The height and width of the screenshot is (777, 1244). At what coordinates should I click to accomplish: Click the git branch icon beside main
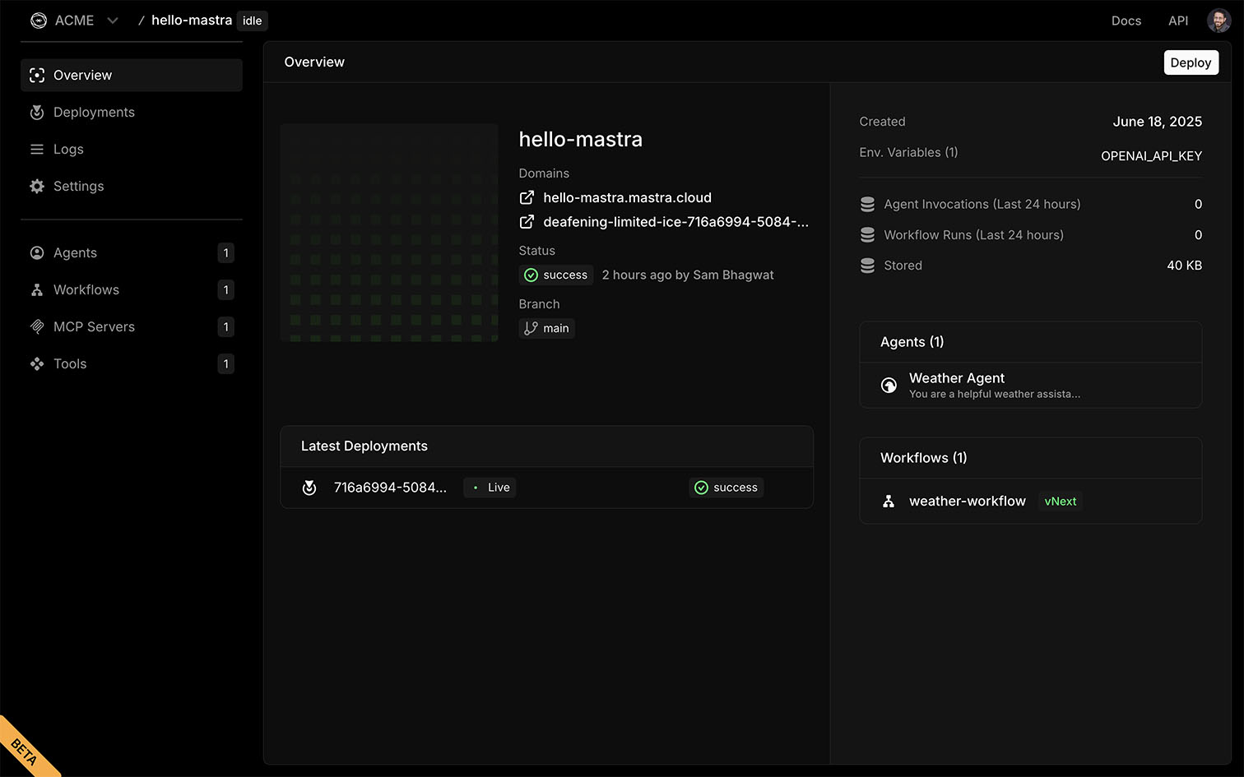[x=531, y=328]
